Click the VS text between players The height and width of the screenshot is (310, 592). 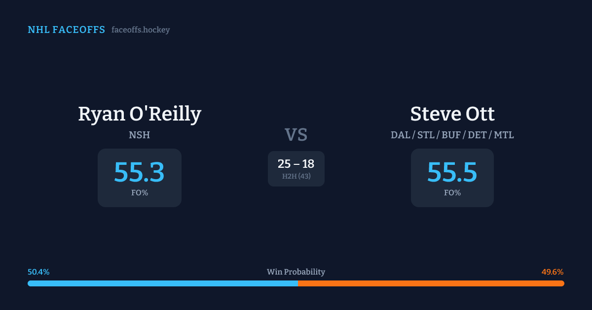(x=296, y=135)
